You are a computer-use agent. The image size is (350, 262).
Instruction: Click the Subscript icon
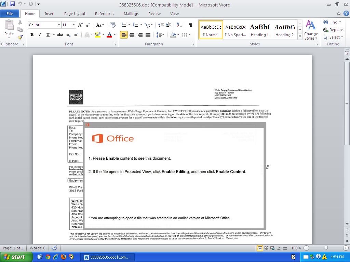[x=68, y=35]
